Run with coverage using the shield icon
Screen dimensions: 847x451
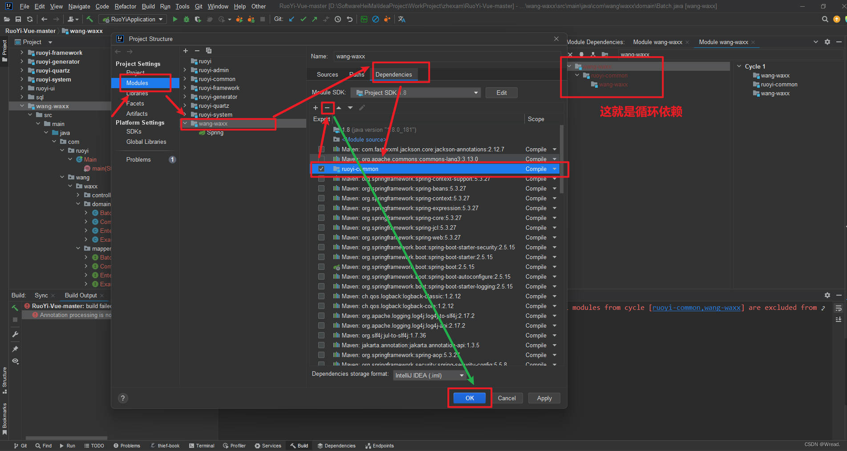point(198,19)
